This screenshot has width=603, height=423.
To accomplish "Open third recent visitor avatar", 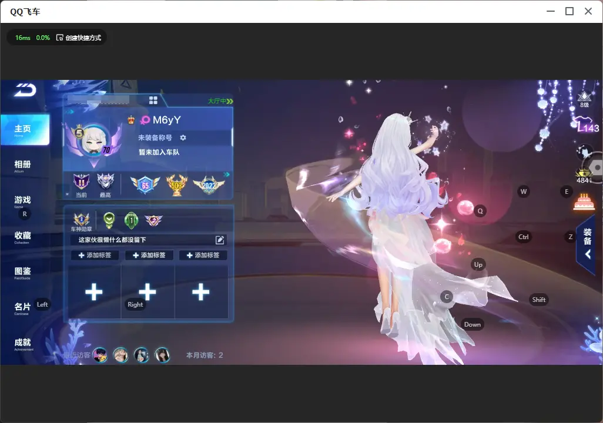I will [x=142, y=355].
